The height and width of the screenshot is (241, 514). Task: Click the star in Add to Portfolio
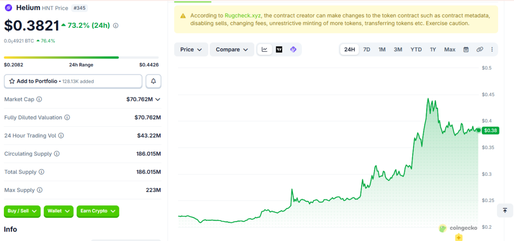pyautogui.click(x=12, y=81)
